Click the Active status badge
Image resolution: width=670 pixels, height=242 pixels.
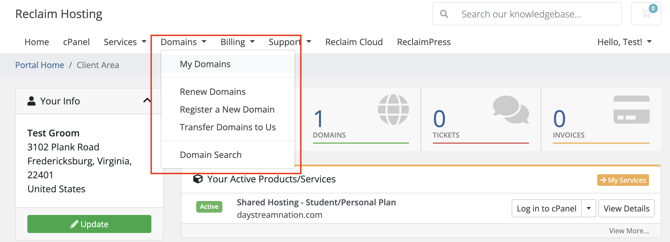(209, 207)
